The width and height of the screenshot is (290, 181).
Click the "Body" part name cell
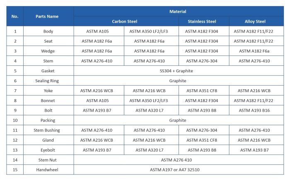coord(48,31)
